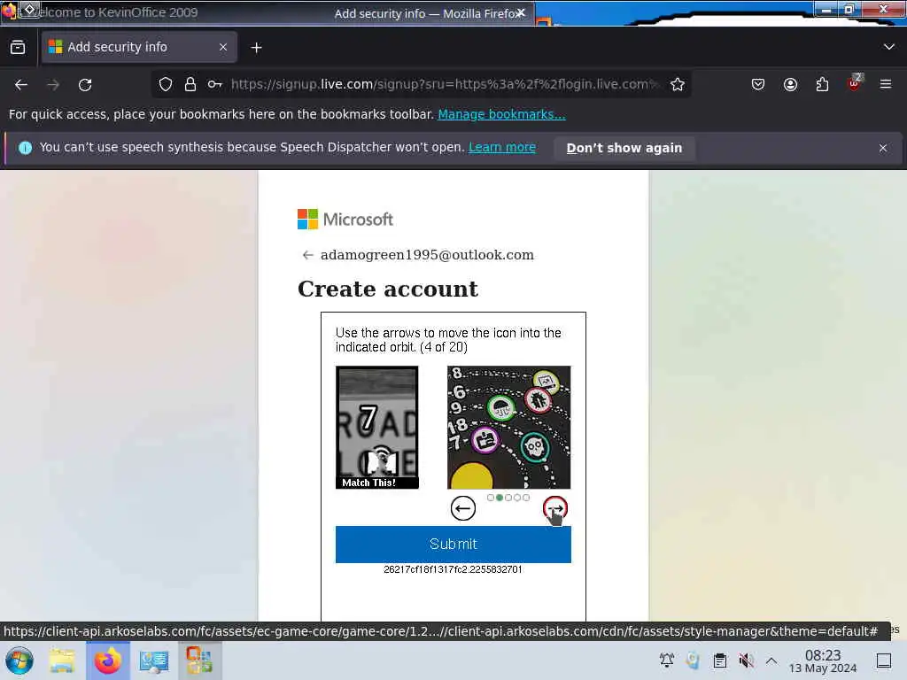Screen dimensions: 907x680
Task: Open the file manager folder icon in the taskbar
Action: [62, 661]
